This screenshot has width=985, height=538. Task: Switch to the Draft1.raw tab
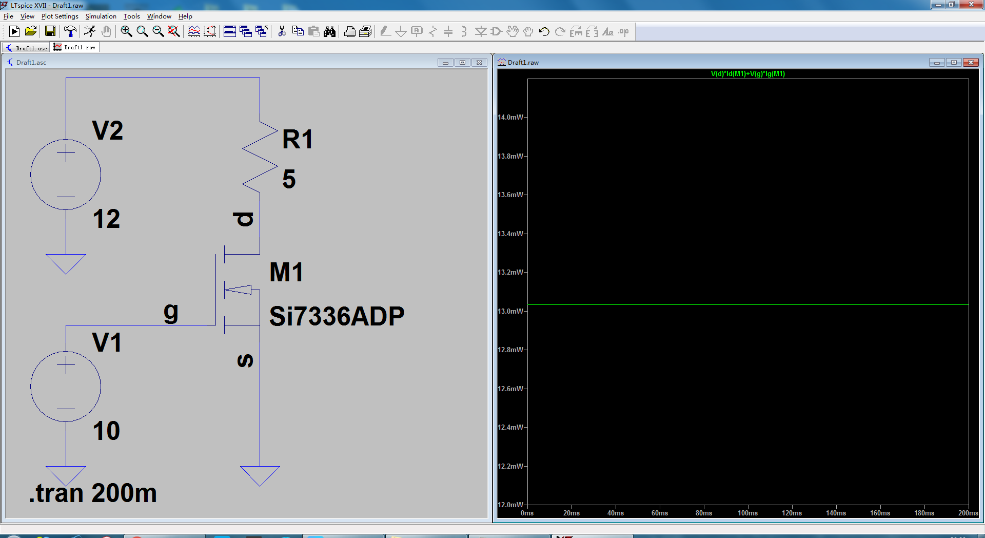[x=75, y=48]
